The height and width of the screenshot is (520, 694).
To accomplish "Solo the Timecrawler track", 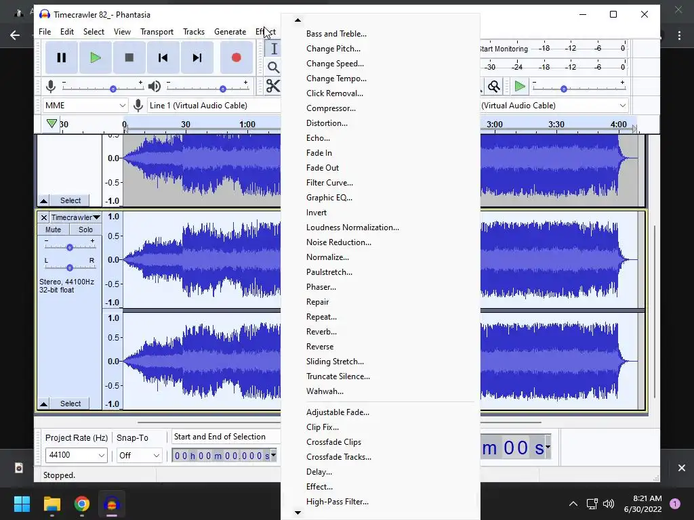I will 85,230.
